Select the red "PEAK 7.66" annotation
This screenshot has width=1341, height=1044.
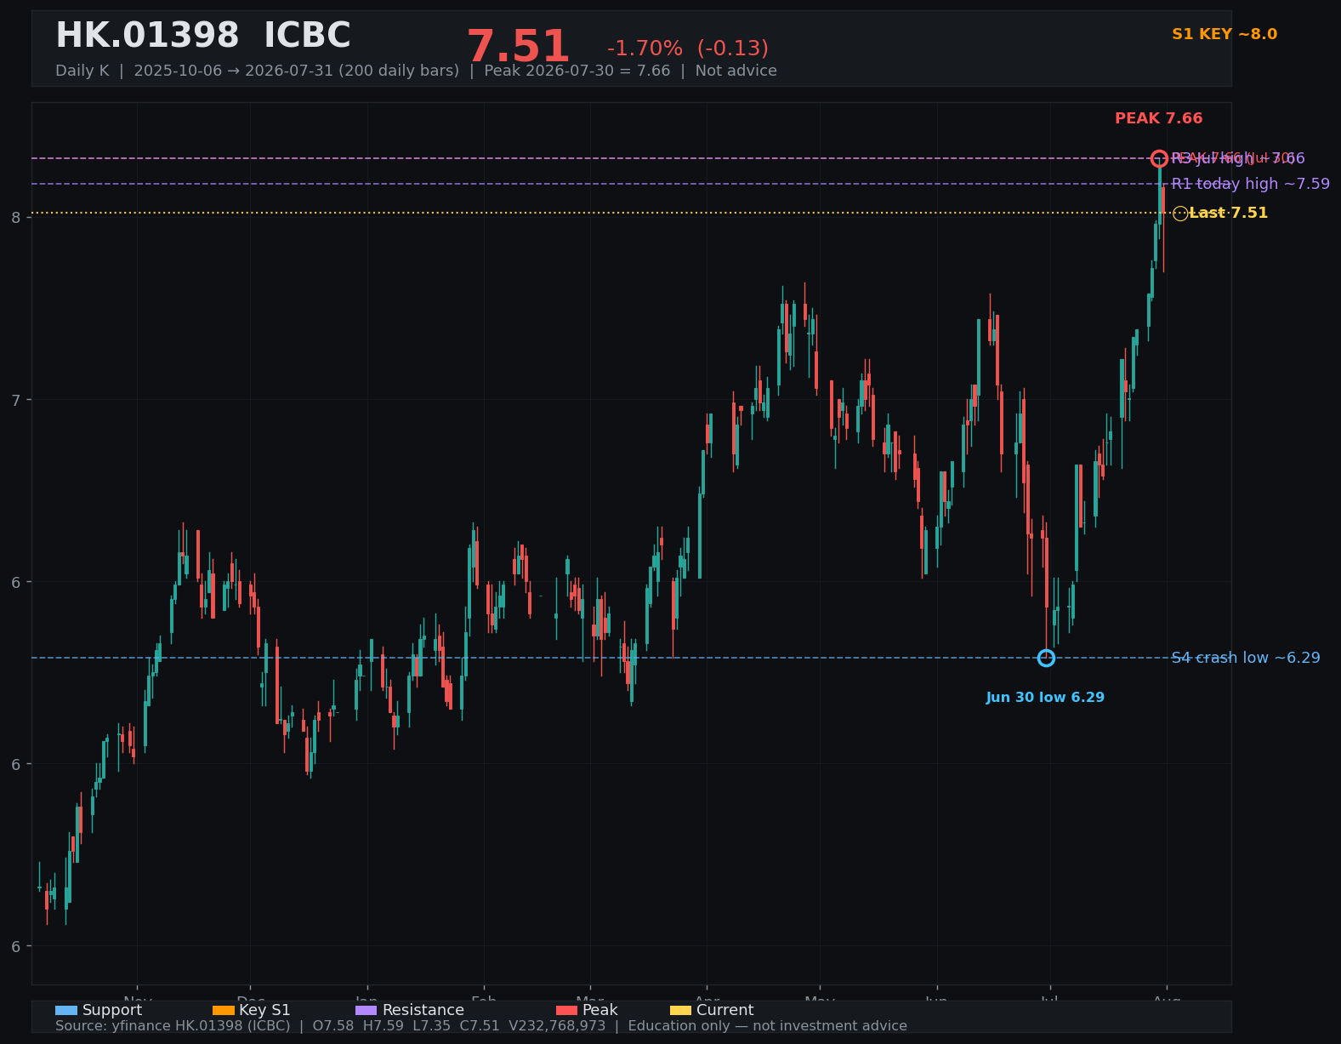[x=1159, y=118]
